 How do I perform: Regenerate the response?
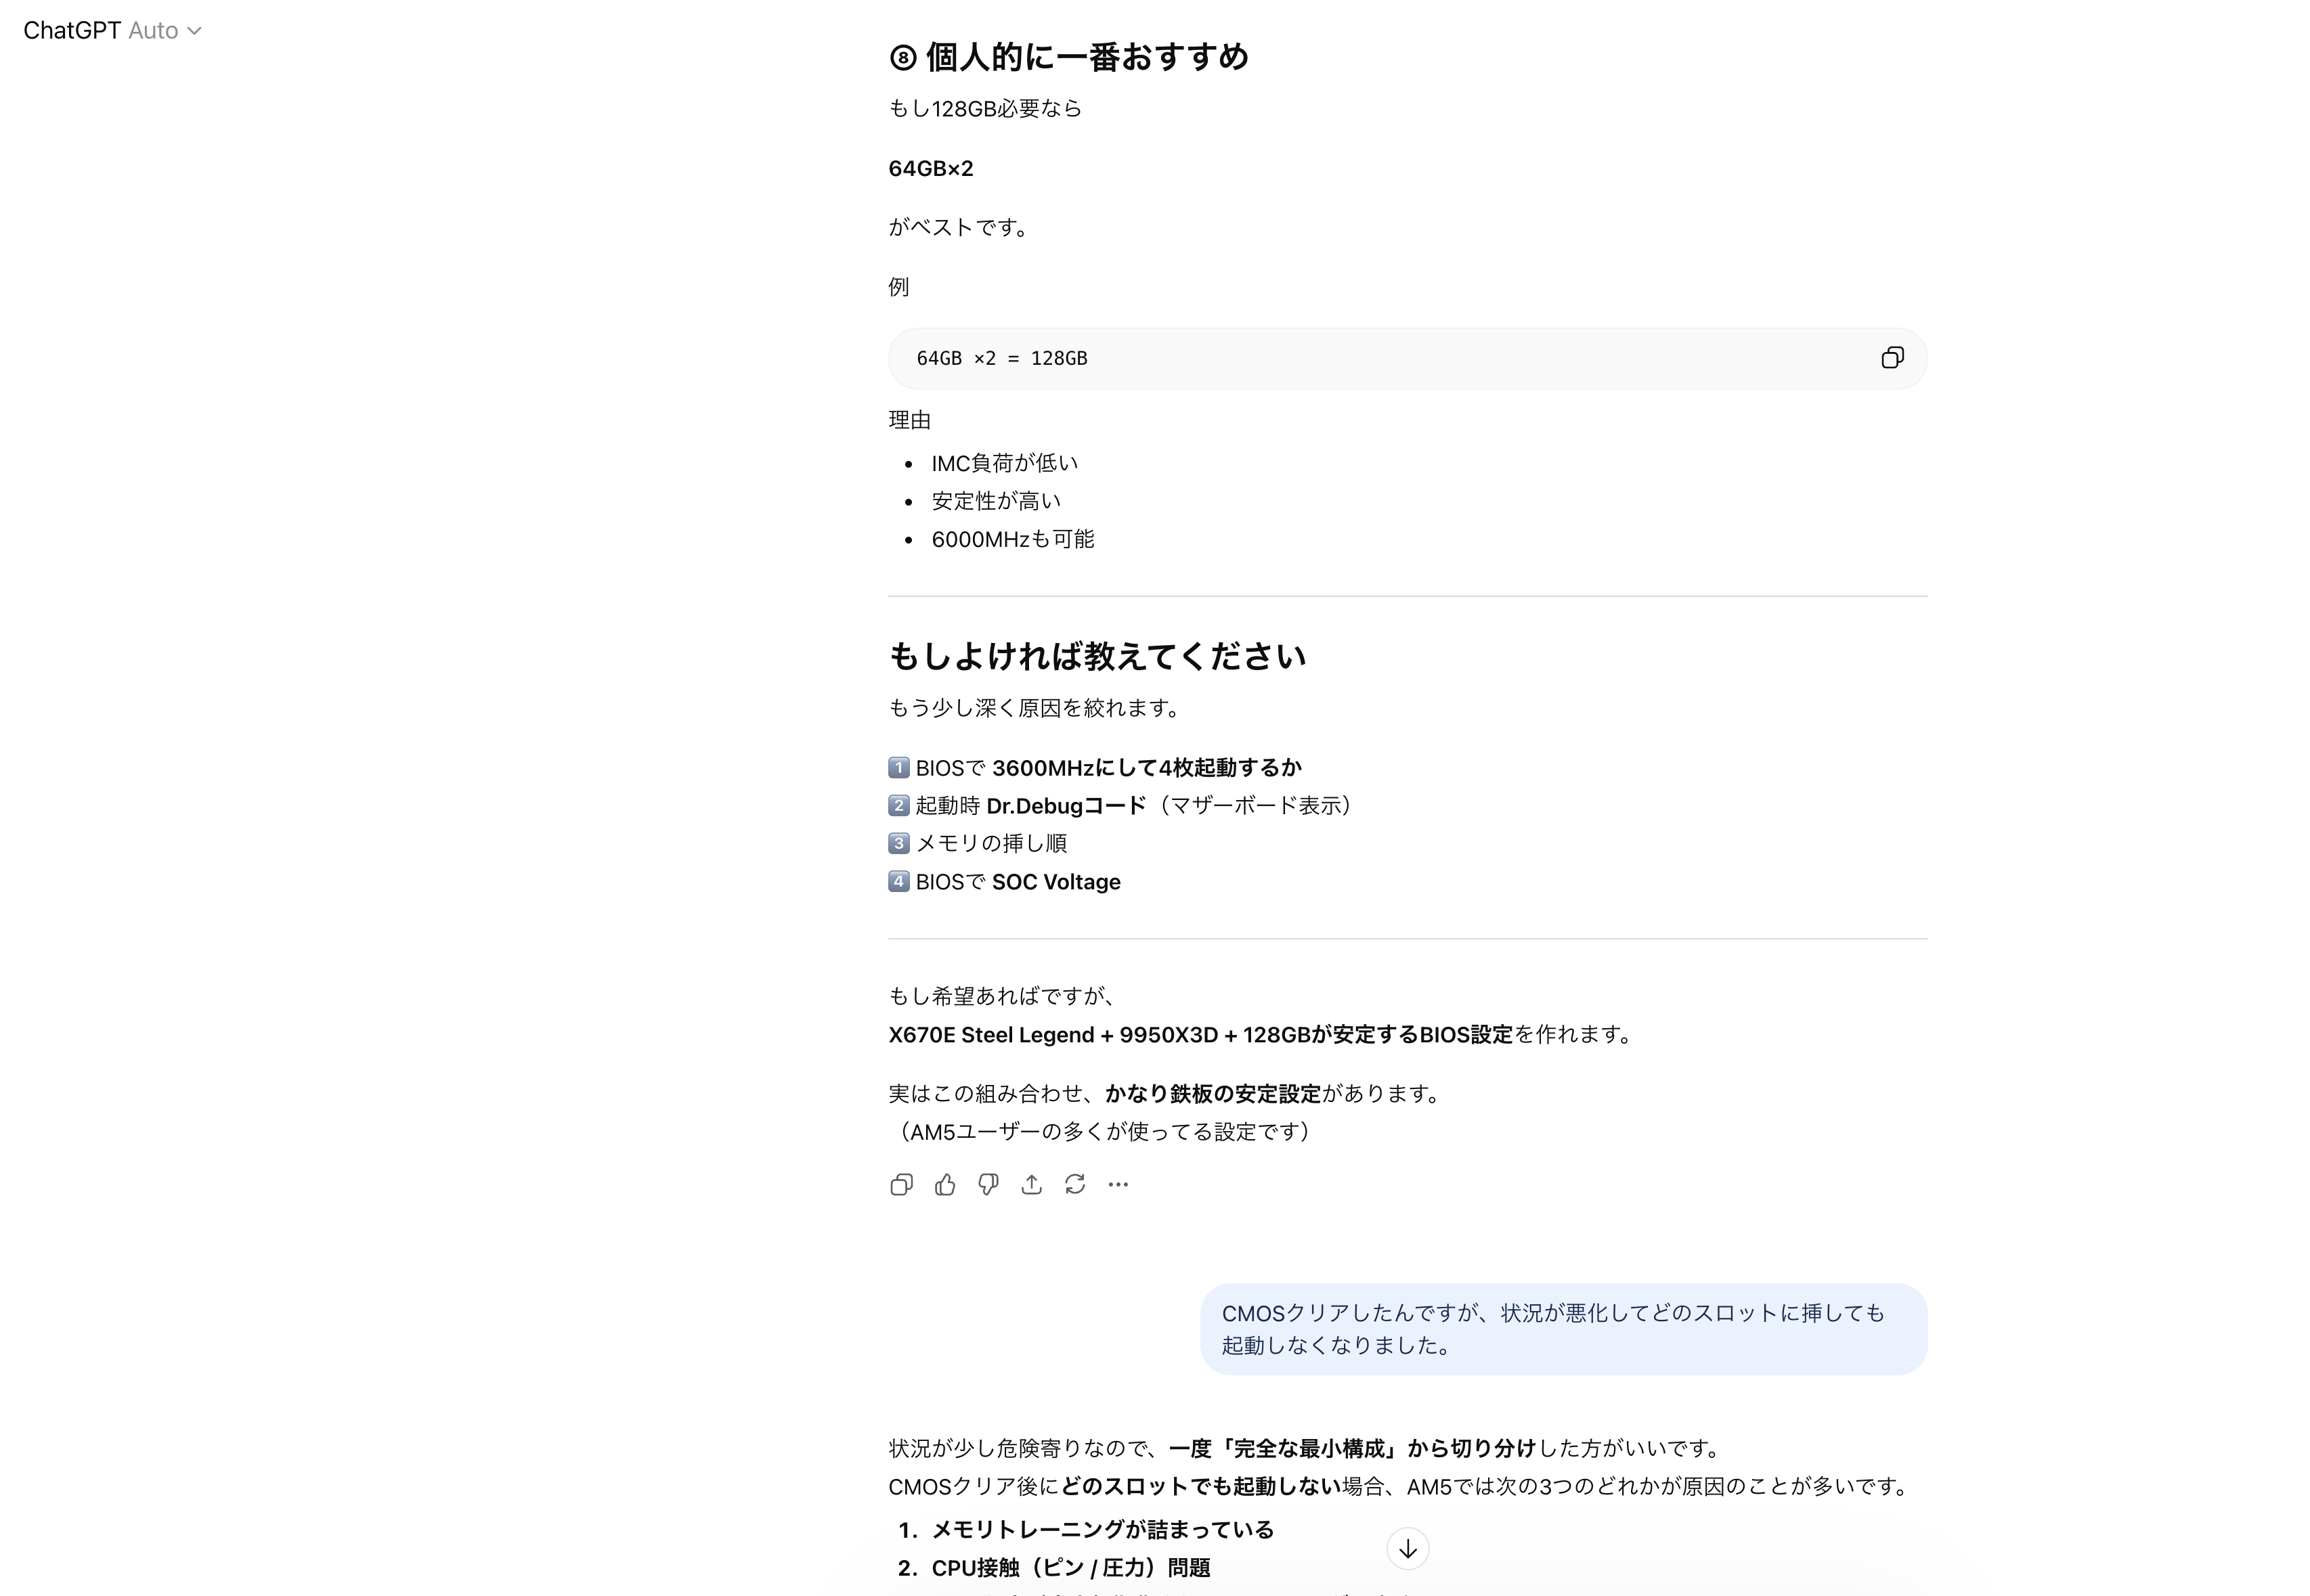pyautogui.click(x=1075, y=1185)
